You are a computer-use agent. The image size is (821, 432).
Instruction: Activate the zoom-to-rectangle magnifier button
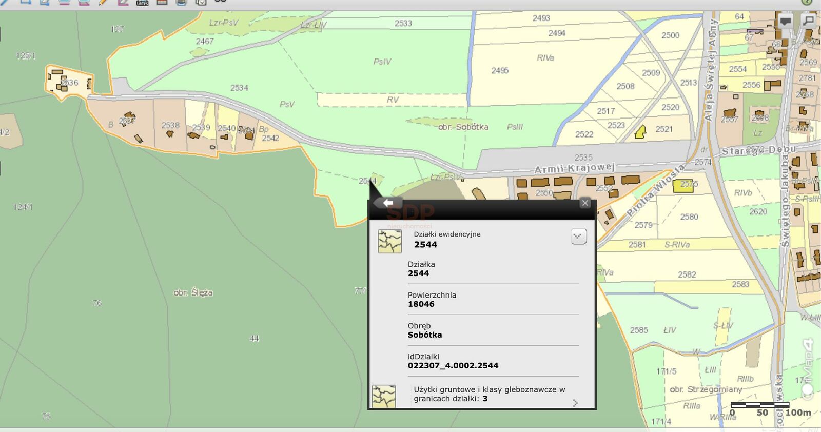point(808,21)
